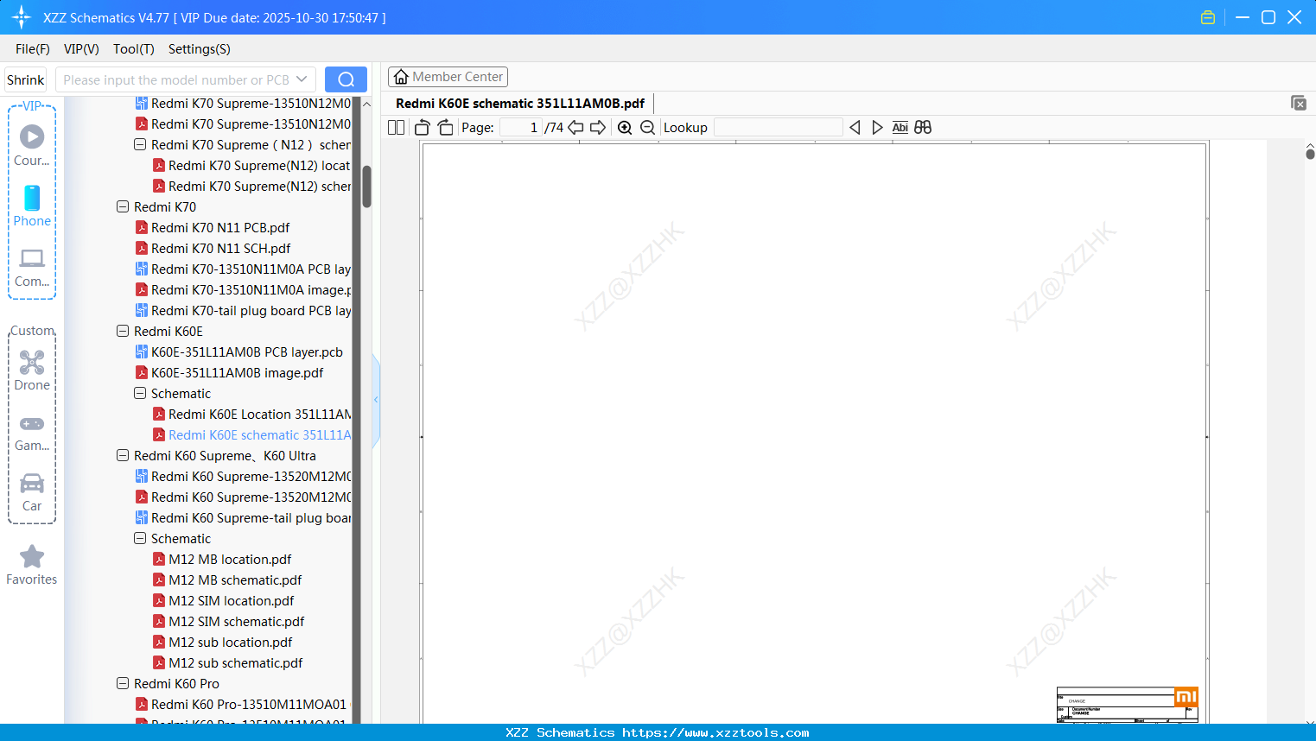
Task: Select the Phone category
Action: [32, 206]
